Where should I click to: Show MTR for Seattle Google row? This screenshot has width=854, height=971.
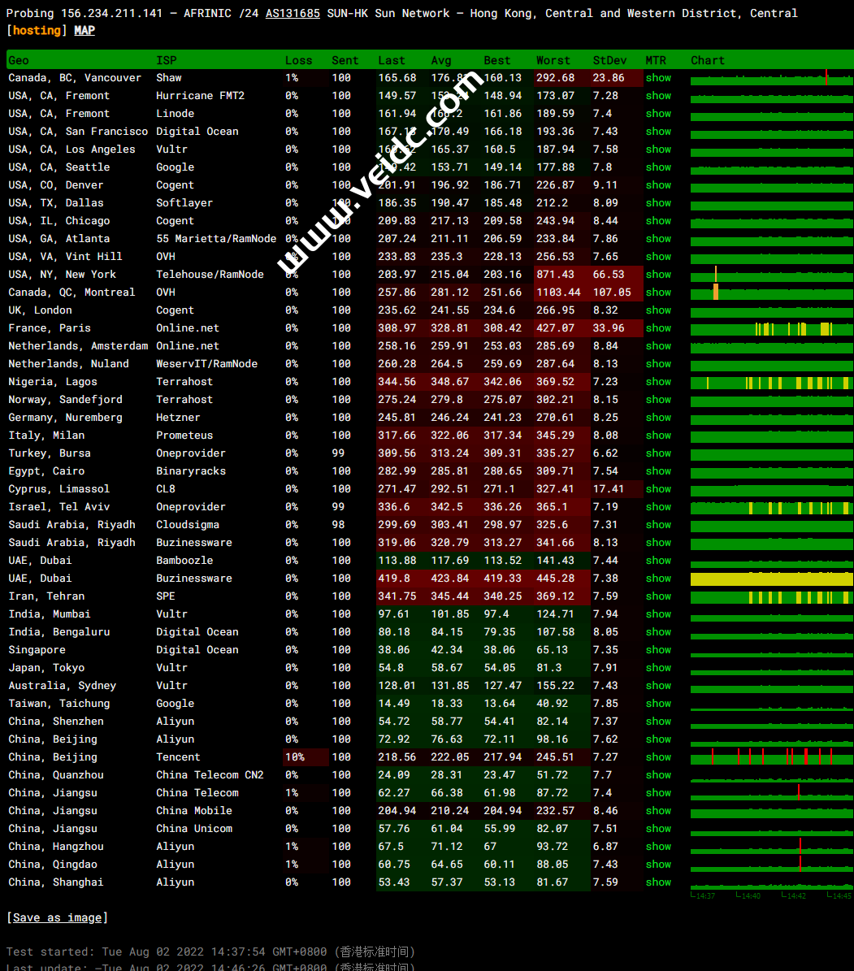[658, 167]
